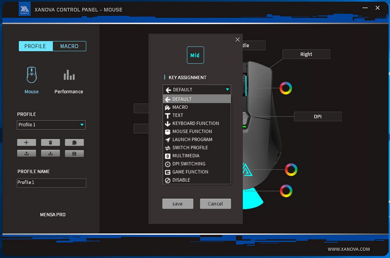Choose MACRO in the assignment list
390x258 pixels.
click(x=197, y=107)
